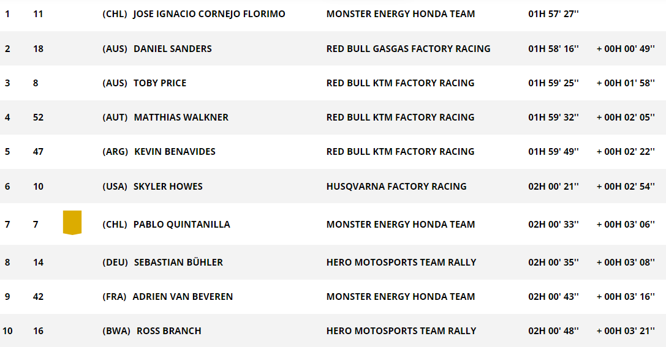Click Toby Price's time 01H 59' 25''
Viewport: 666px width, 347px height.
553,83
